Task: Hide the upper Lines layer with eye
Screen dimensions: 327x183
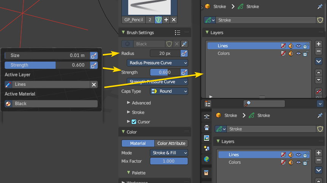Action: tap(299, 46)
